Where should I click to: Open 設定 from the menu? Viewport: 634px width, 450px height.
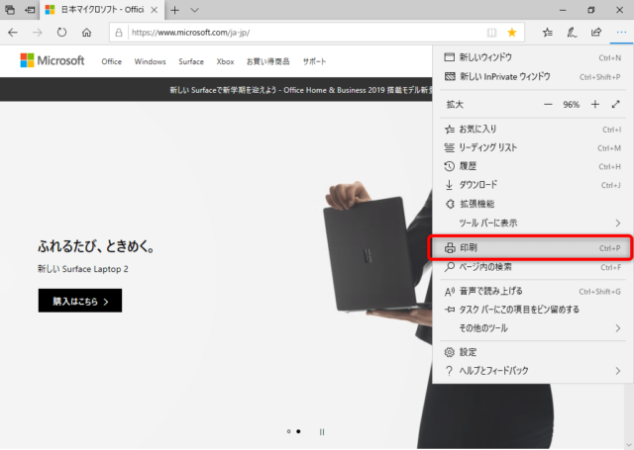pyautogui.click(x=533, y=352)
